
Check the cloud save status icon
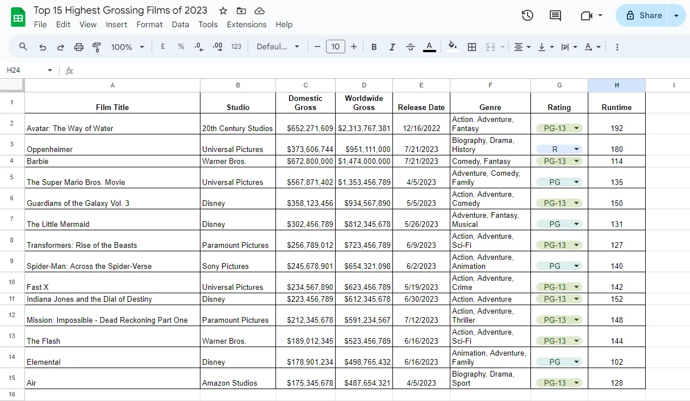coord(260,11)
